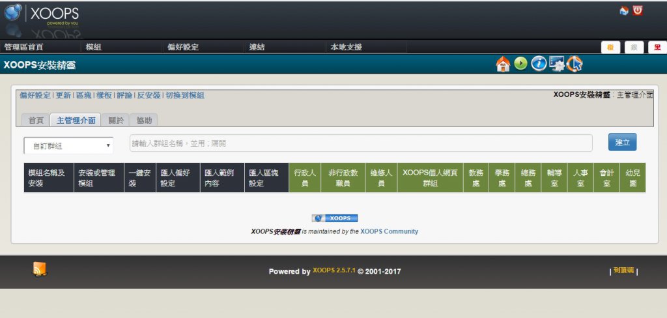The width and height of the screenshot is (667, 318).
Task: Click the 反安裝 link
Action: point(149,95)
